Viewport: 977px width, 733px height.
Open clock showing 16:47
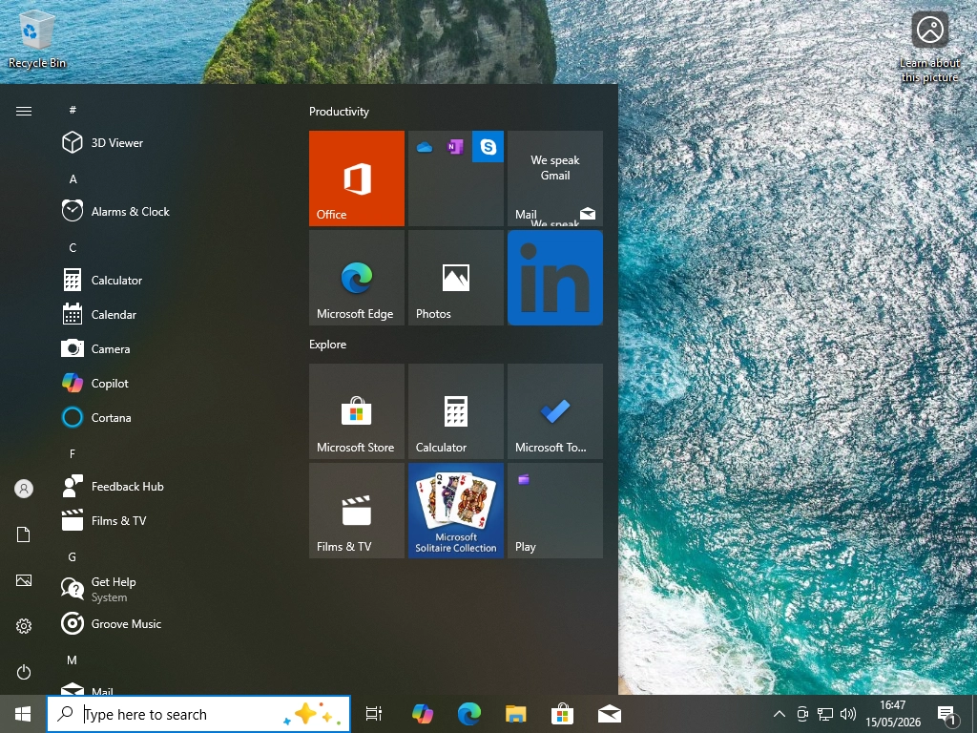tap(893, 714)
